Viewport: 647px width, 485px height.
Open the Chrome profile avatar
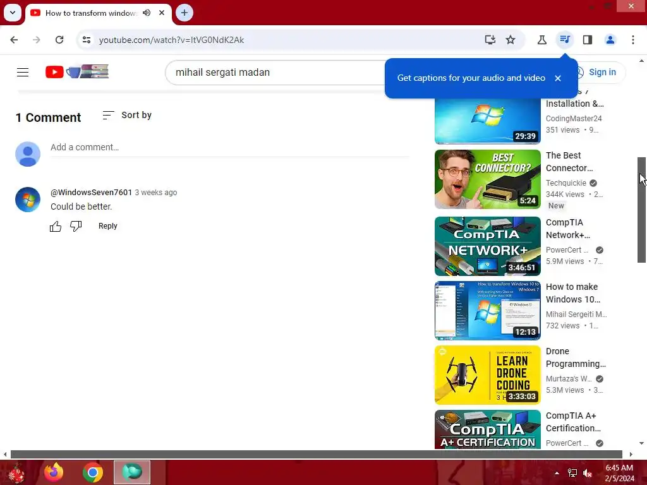coord(610,40)
